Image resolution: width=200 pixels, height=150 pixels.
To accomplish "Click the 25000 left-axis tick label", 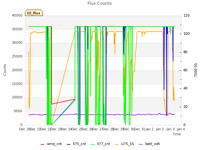I will (x=17, y=56).
